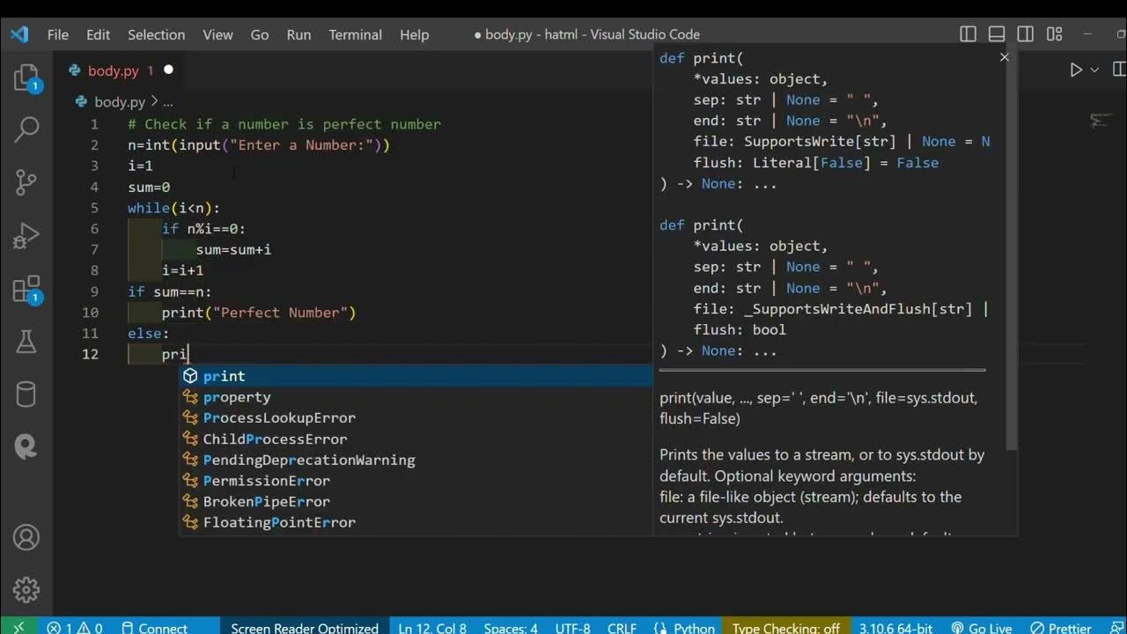Change indentation via Spaces: 4
The height and width of the screenshot is (634, 1127).
tap(511, 628)
